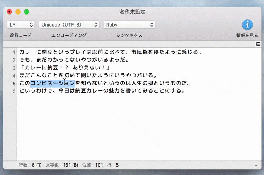Click line number 1 in the gutter
The width and height of the screenshot is (264, 175).
tap(14, 53)
